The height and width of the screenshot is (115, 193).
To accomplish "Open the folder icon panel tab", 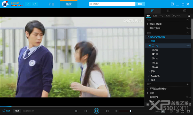I will coord(169,11).
